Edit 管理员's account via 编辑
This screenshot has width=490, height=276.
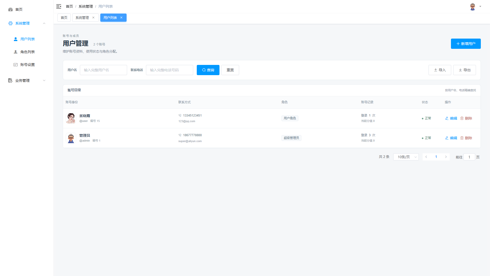click(x=451, y=138)
